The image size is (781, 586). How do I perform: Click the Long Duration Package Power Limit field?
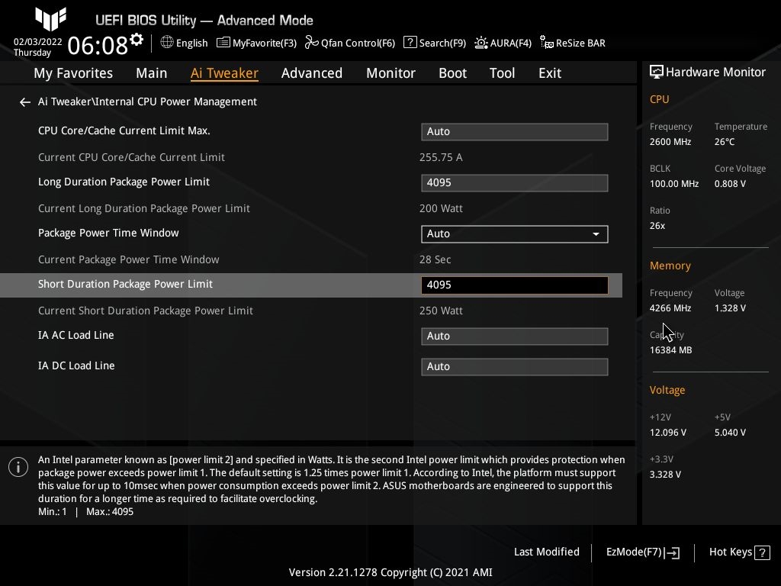coord(515,183)
